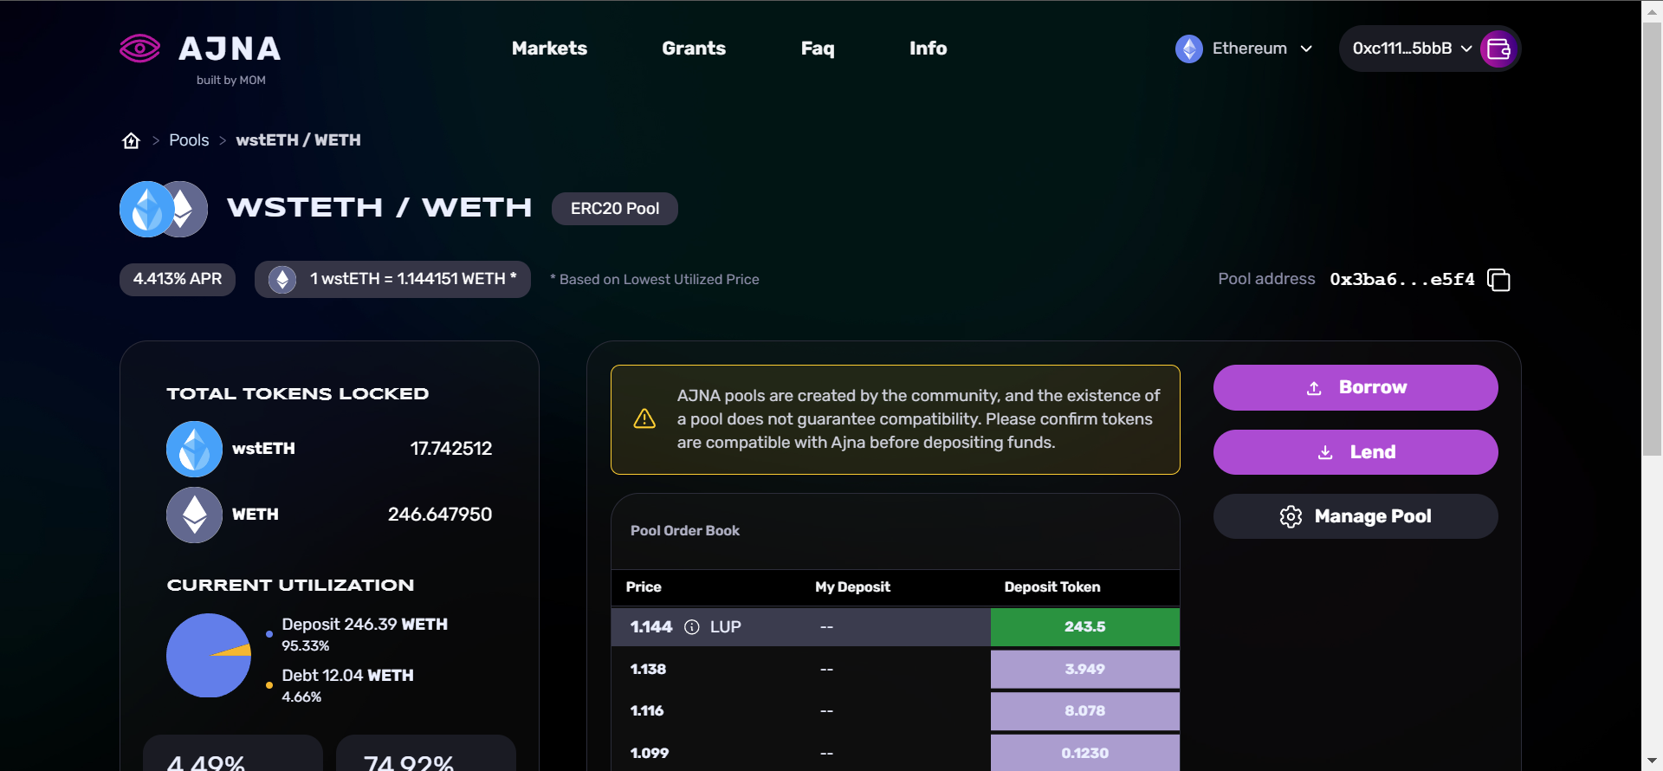Click the Ethereum network logo icon
Viewport: 1663px width, 771px height.
1189,49
